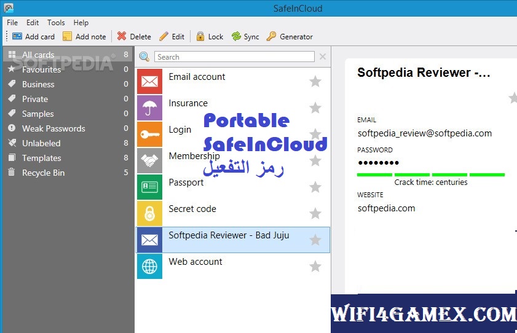Viewport: 517px width, 333px height.
Task: Select the Business label
Action: tap(68, 84)
